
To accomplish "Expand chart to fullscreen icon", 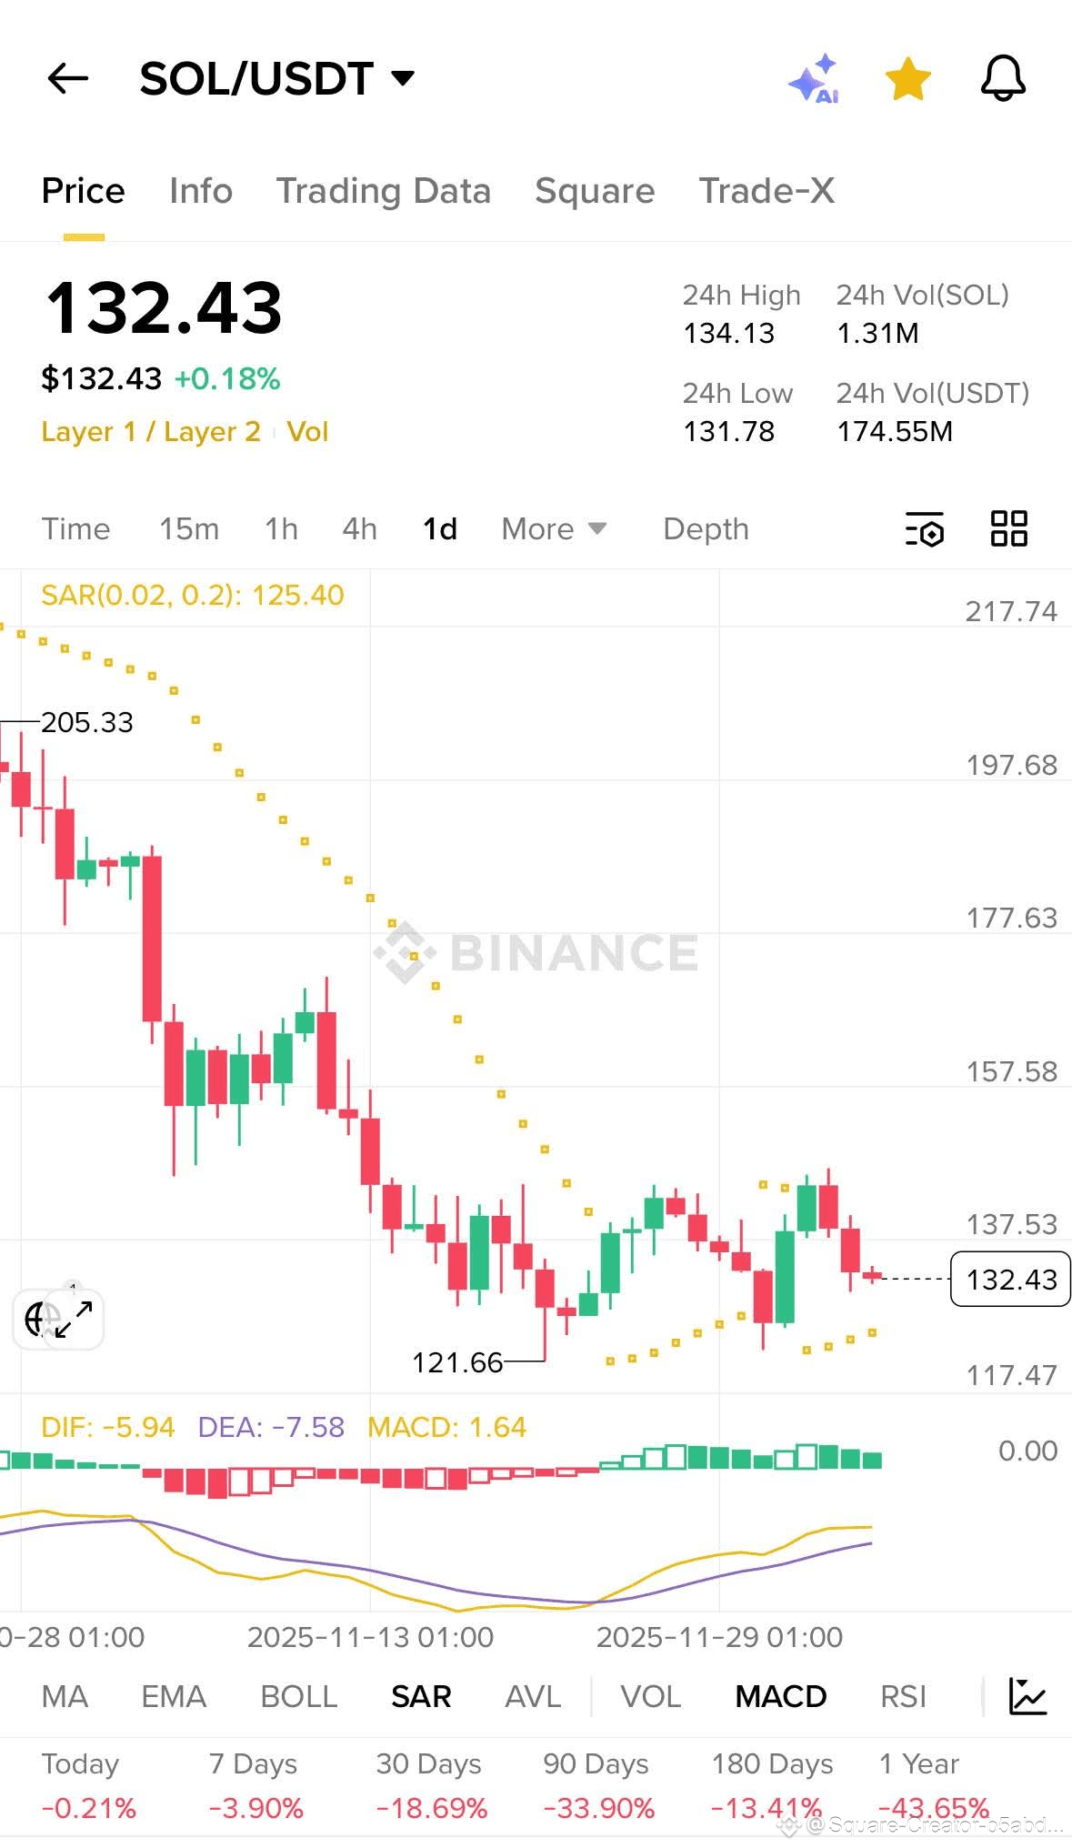I will [x=73, y=1320].
